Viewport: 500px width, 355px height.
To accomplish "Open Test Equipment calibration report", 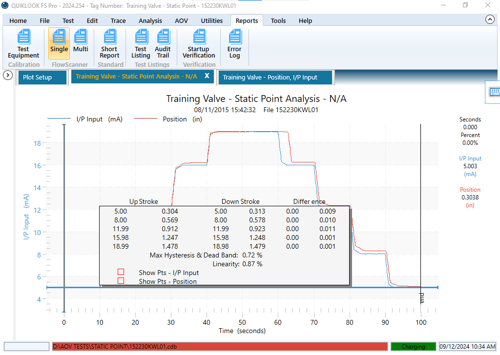I will tap(23, 43).
